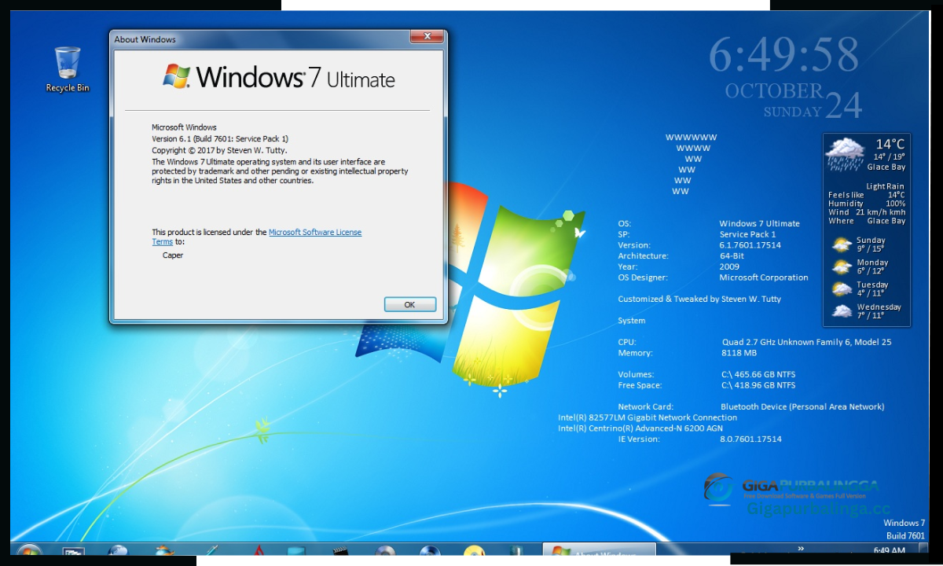Click 'Version 6.1 (Build 7601: Service Pack 1)' text
Viewport: 943px width, 566px height.
tap(220, 138)
